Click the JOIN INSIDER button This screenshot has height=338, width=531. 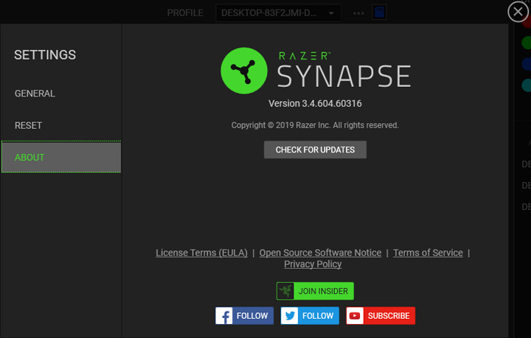(x=315, y=291)
